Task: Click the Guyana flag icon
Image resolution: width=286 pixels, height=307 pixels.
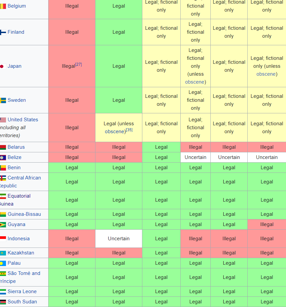Action: click(3, 225)
